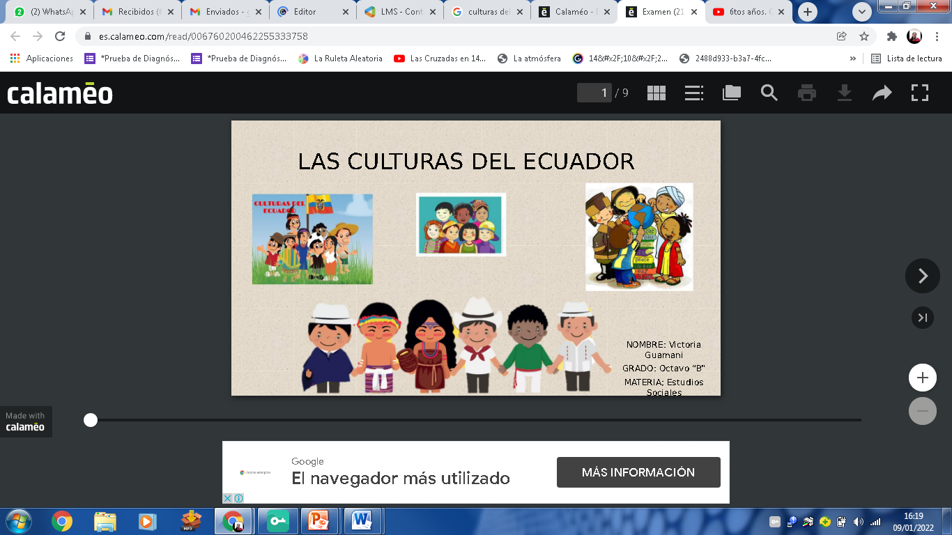Open the La Ruleta Aleatoria bookmark
The width and height of the screenshot is (952, 535).
[341, 58]
